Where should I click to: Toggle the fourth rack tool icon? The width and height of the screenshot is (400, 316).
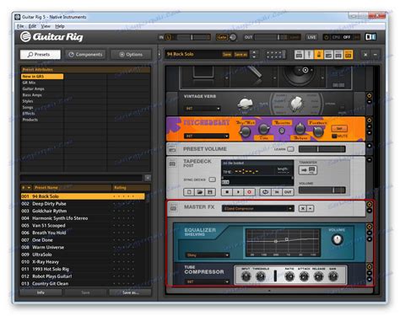[x=328, y=55]
